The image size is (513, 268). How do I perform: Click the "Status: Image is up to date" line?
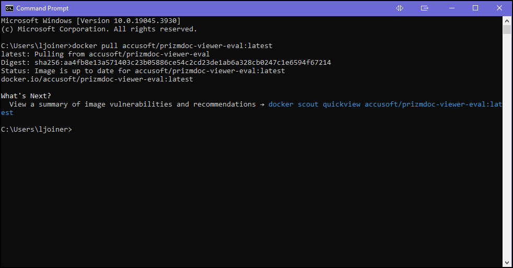pos(143,71)
